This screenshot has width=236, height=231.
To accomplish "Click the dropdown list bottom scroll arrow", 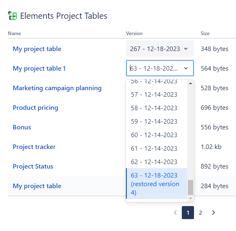I will pos(190,198).
